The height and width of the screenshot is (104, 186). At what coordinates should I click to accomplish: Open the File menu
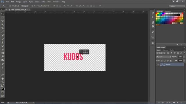pos(8,2)
